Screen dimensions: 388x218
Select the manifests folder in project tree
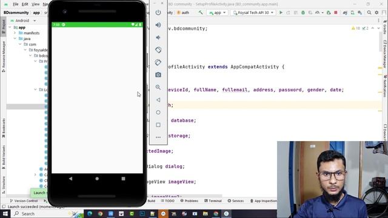(x=28, y=33)
